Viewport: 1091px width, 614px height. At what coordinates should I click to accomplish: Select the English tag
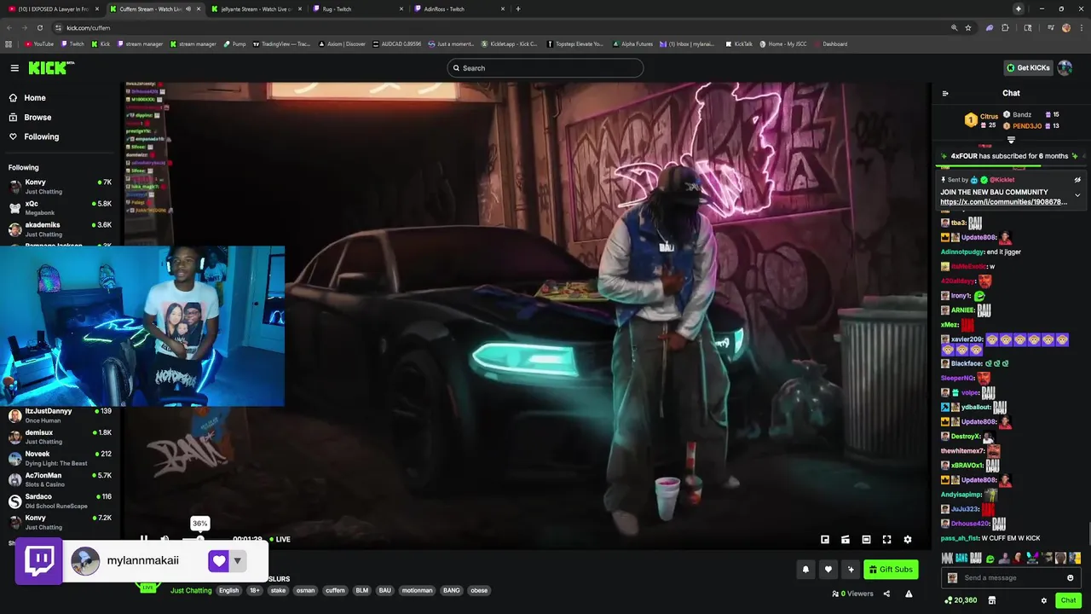point(228,590)
